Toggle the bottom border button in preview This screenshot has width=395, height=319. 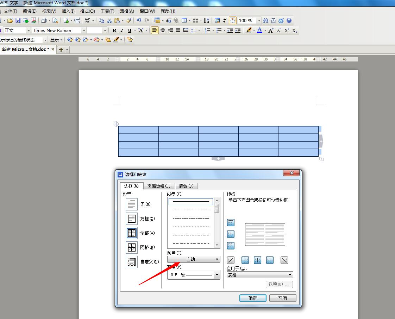[231, 246]
